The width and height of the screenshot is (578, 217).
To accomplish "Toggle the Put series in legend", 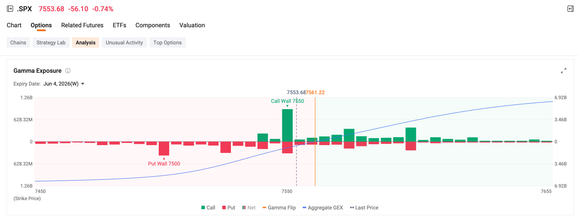I will point(228,208).
